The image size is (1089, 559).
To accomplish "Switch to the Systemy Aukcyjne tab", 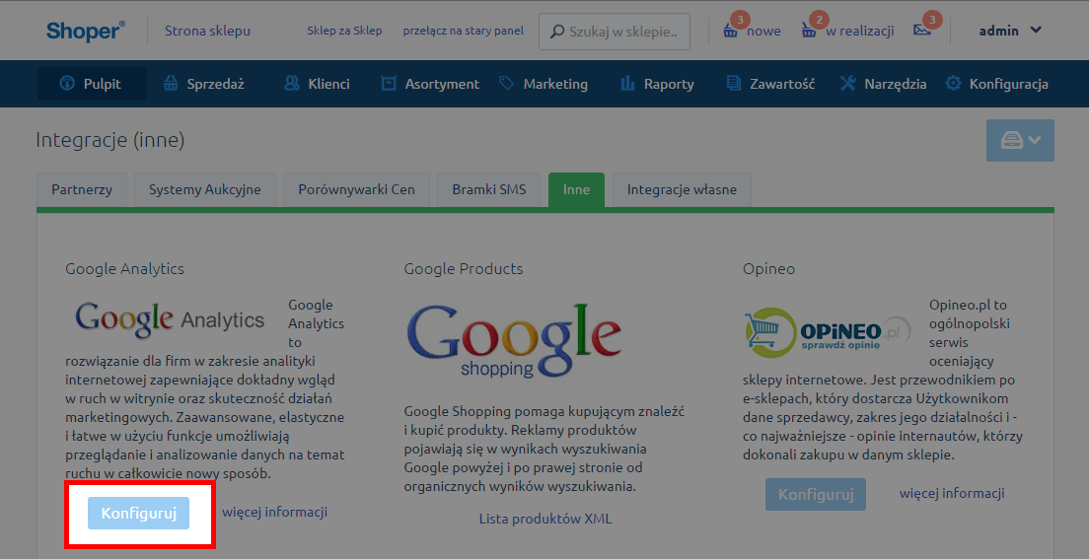I will coord(205,189).
